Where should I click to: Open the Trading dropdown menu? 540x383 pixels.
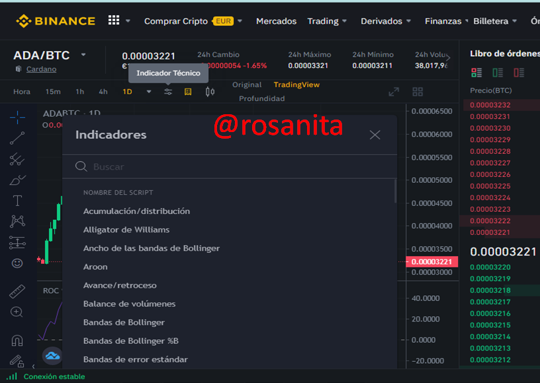pyautogui.click(x=327, y=21)
